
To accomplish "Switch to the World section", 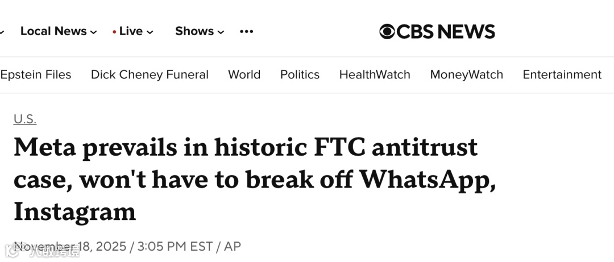I will click(x=244, y=74).
